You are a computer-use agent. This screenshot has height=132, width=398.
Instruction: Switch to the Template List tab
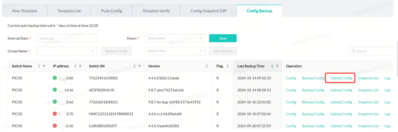coord(69,11)
